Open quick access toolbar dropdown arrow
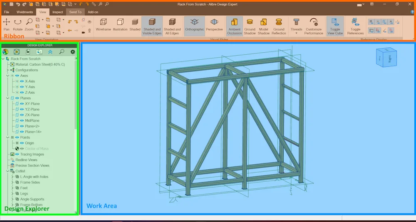This screenshot has height=222, width=416. (76, 4)
